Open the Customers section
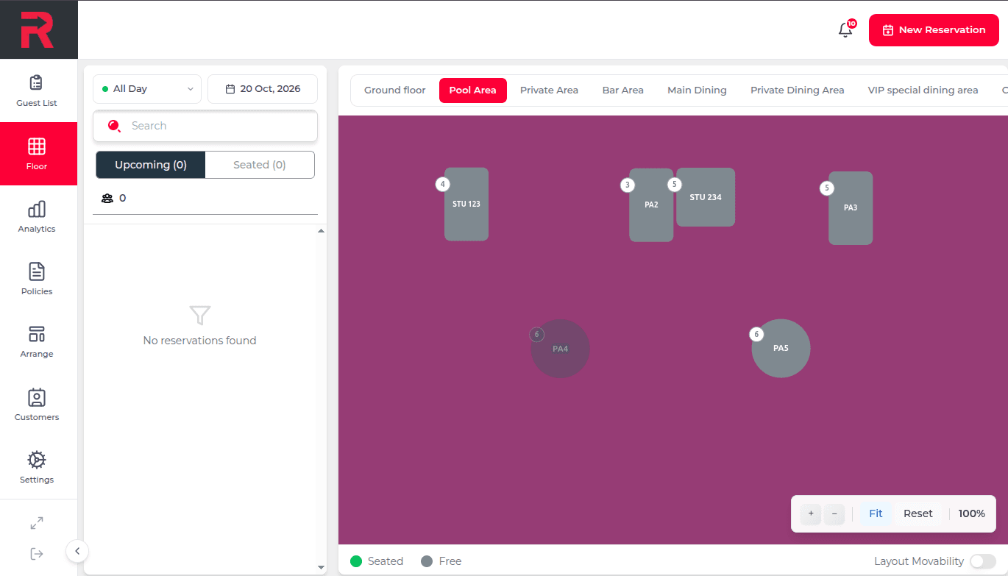The width and height of the screenshot is (1008, 576). (37, 405)
